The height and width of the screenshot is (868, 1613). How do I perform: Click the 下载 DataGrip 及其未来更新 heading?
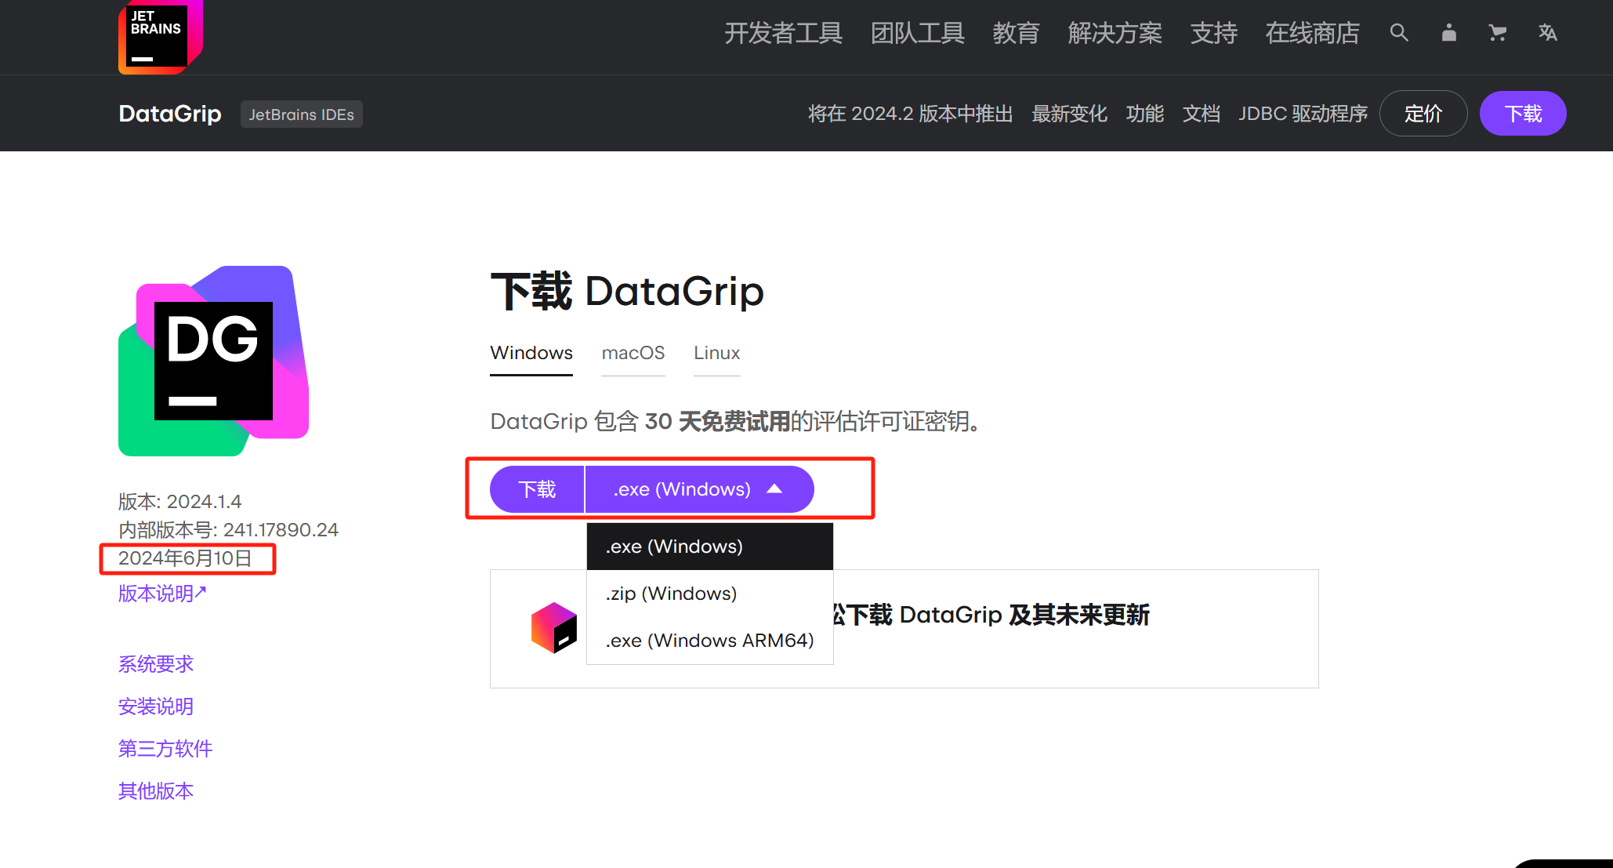(x=991, y=615)
